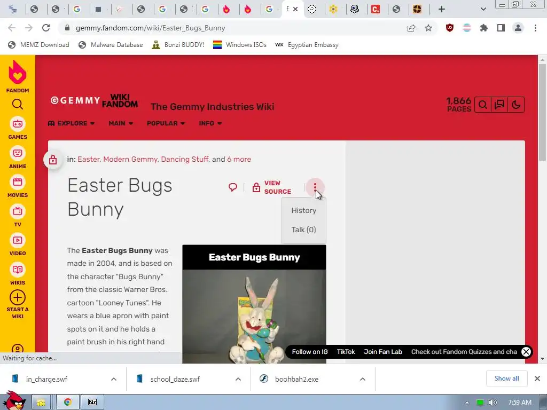Viewport: 547px width, 410px height.
Task: Reload the current page
Action: (46, 28)
